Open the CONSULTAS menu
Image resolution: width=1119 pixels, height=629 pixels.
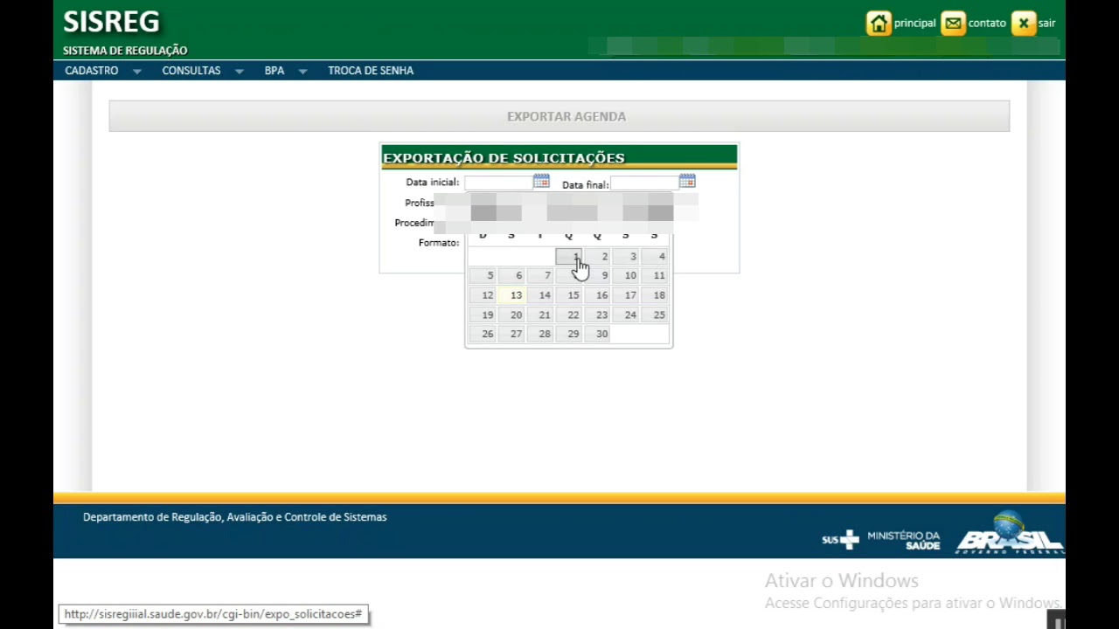pyautogui.click(x=191, y=71)
